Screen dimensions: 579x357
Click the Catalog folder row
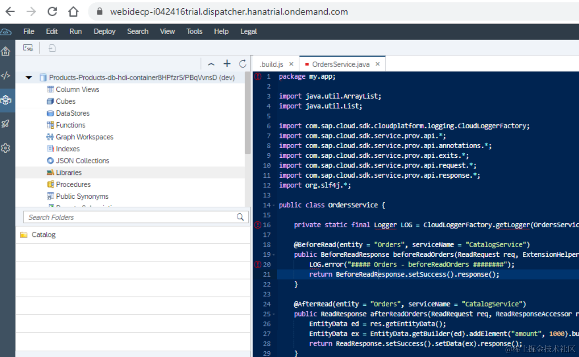(x=133, y=235)
